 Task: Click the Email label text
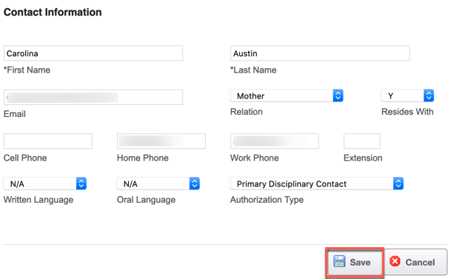click(x=15, y=114)
